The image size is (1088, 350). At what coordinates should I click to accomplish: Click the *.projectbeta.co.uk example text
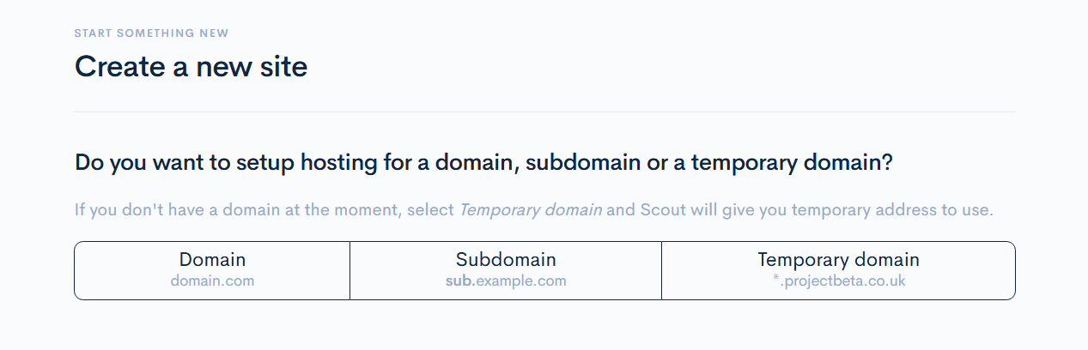(x=838, y=281)
